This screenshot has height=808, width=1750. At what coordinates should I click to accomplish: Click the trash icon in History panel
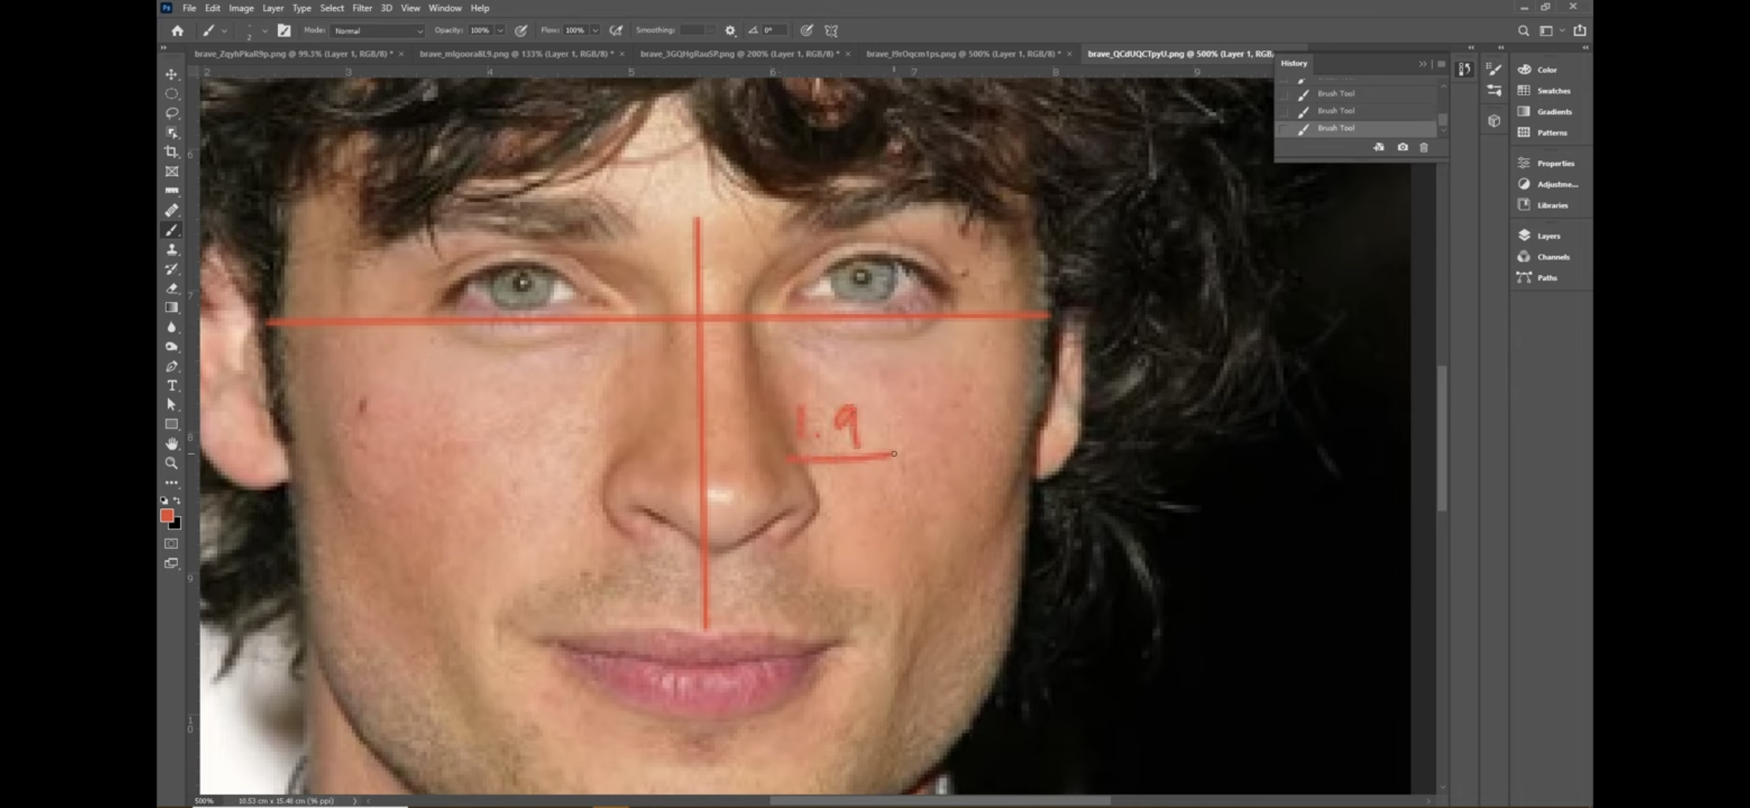pyautogui.click(x=1424, y=147)
